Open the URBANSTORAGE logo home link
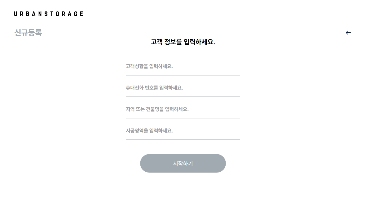 coord(49,14)
